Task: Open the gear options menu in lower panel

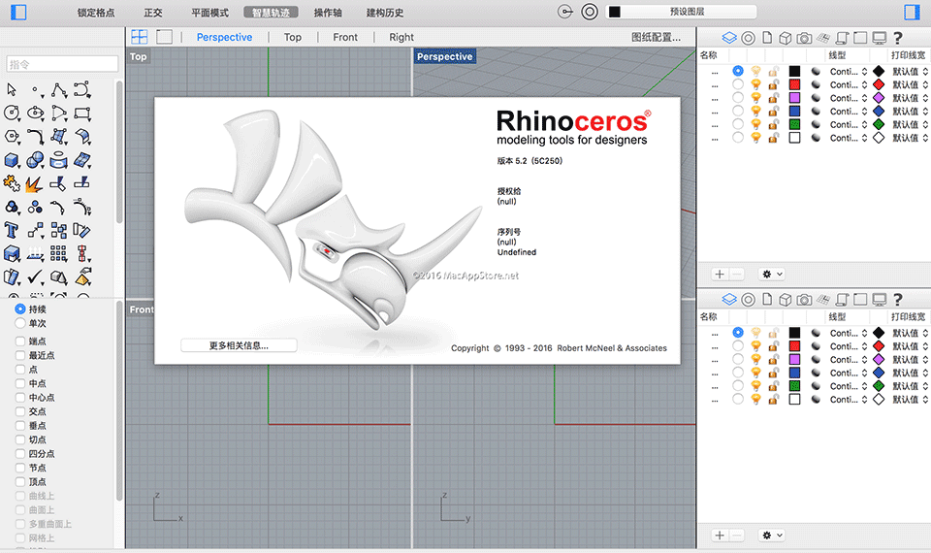Action: [772, 536]
